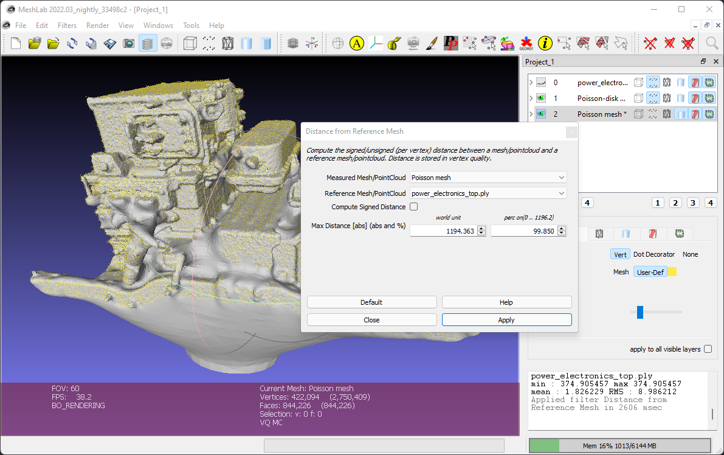
Task: Check apply to all visible layers
Action: [708, 349]
